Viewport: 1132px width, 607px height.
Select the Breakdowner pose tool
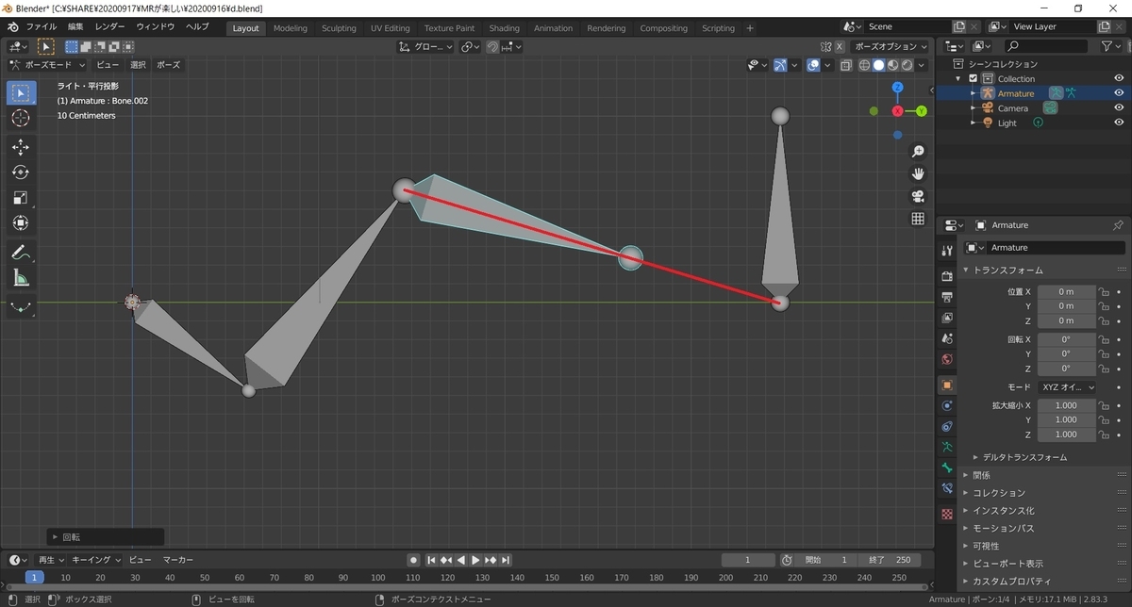click(21, 307)
